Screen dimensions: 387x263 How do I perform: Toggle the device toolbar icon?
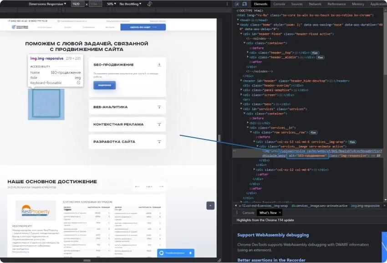pyautogui.click(x=244, y=4)
